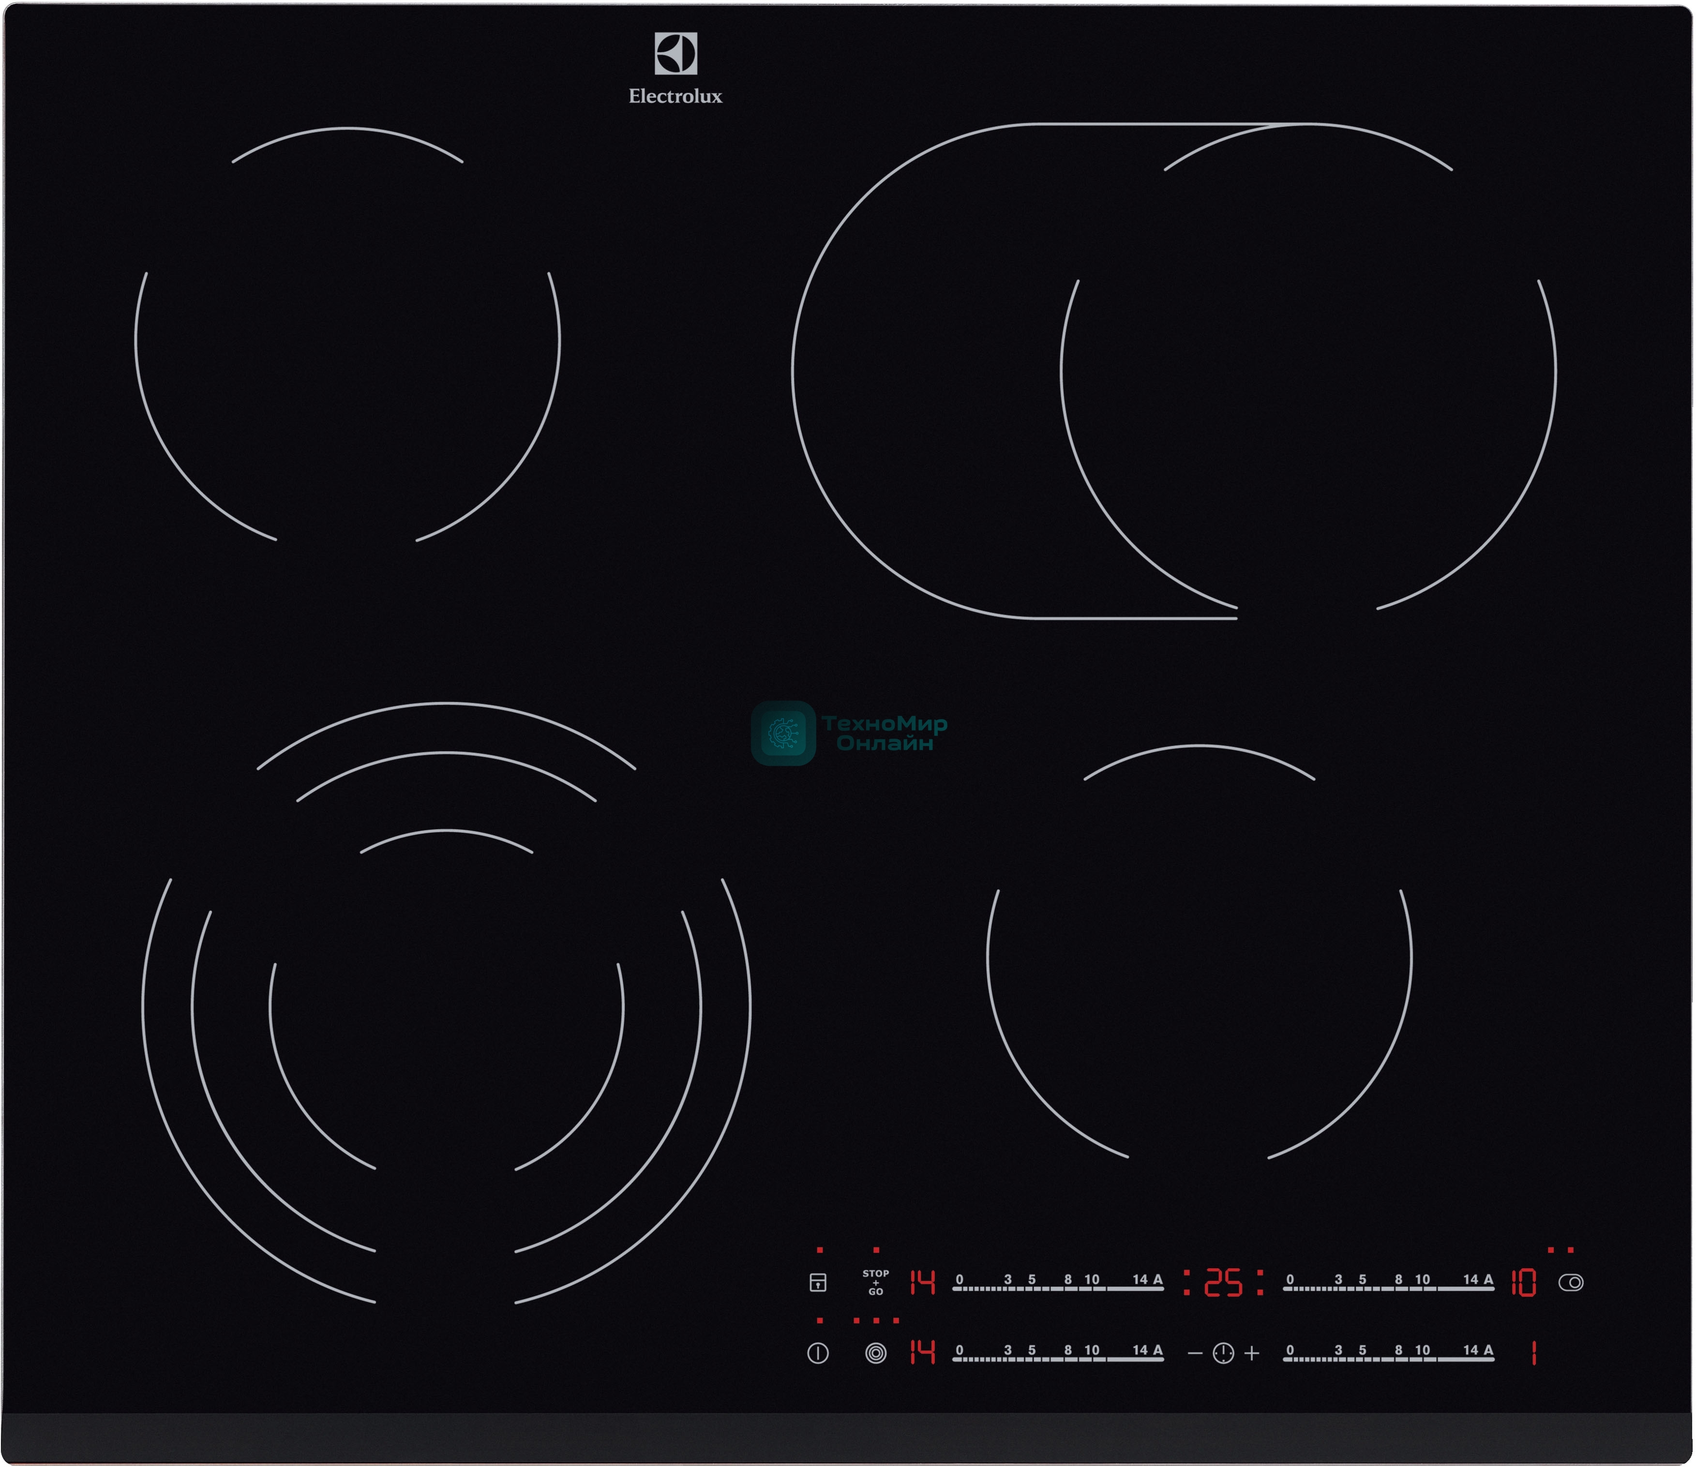This screenshot has height=1467, width=1696.
Task: Tap the red 10 heat display
Action: click(x=1523, y=1283)
